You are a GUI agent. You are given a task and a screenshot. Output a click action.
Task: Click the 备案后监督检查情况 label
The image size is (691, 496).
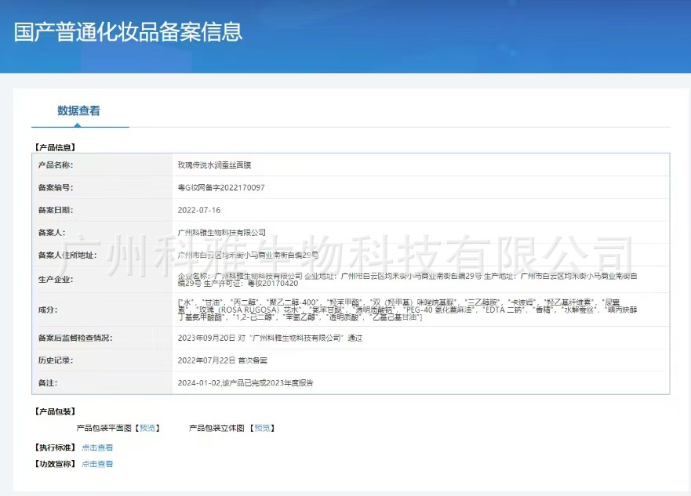[75, 338]
